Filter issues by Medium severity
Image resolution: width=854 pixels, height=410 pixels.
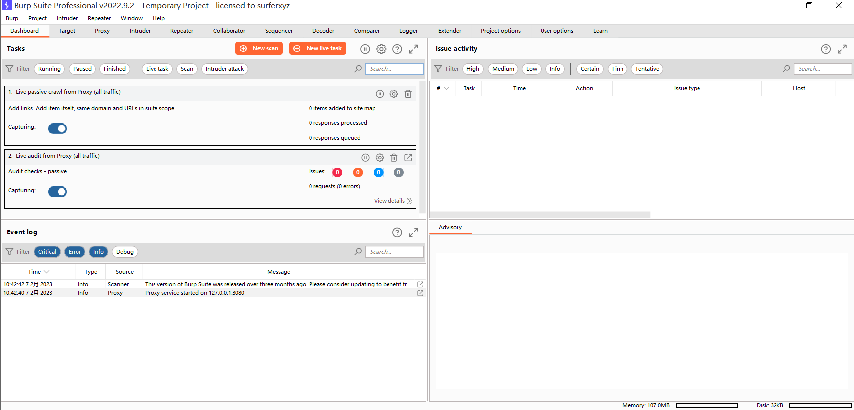tap(503, 69)
